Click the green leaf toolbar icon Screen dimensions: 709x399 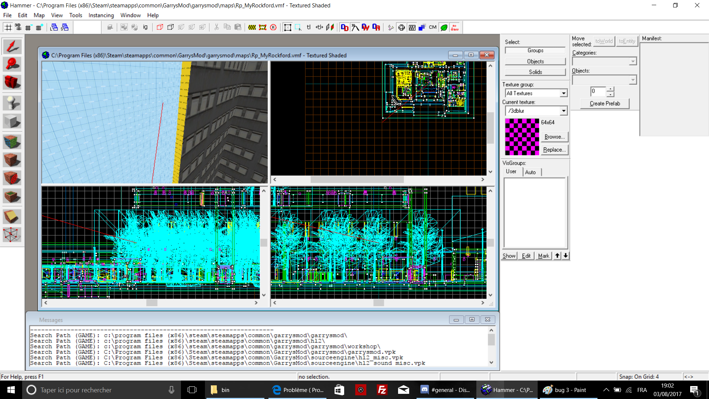(444, 27)
